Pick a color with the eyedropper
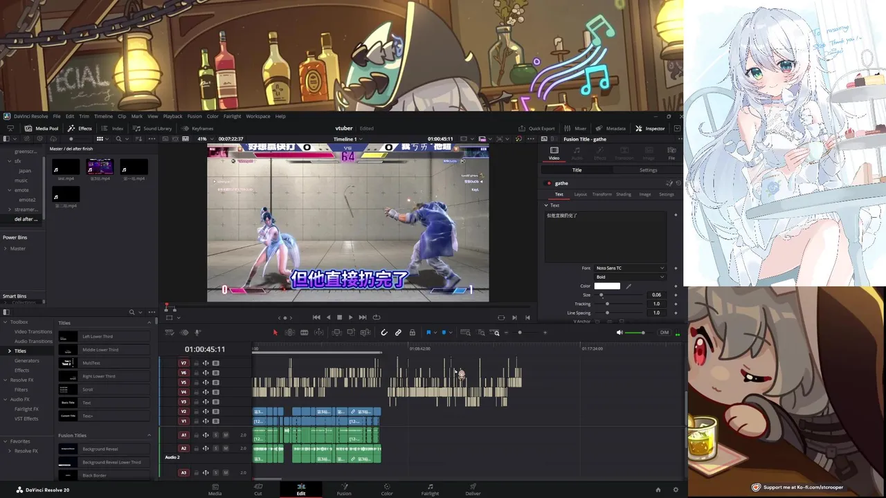 (629, 286)
